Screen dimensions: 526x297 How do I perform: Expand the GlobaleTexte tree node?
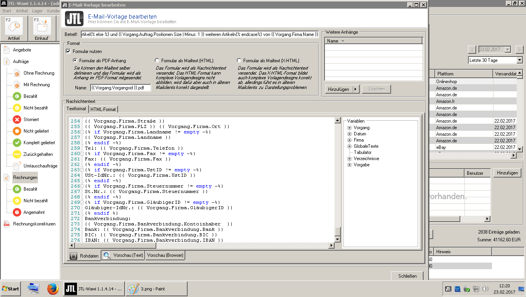pyautogui.click(x=349, y=146)
